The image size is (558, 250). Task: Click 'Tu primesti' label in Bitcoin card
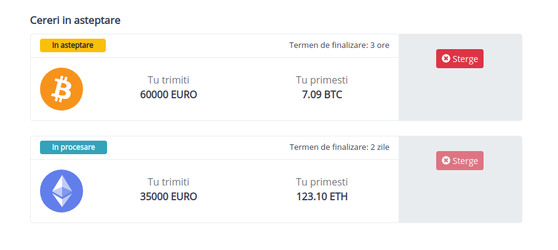[x=322, y=80]
